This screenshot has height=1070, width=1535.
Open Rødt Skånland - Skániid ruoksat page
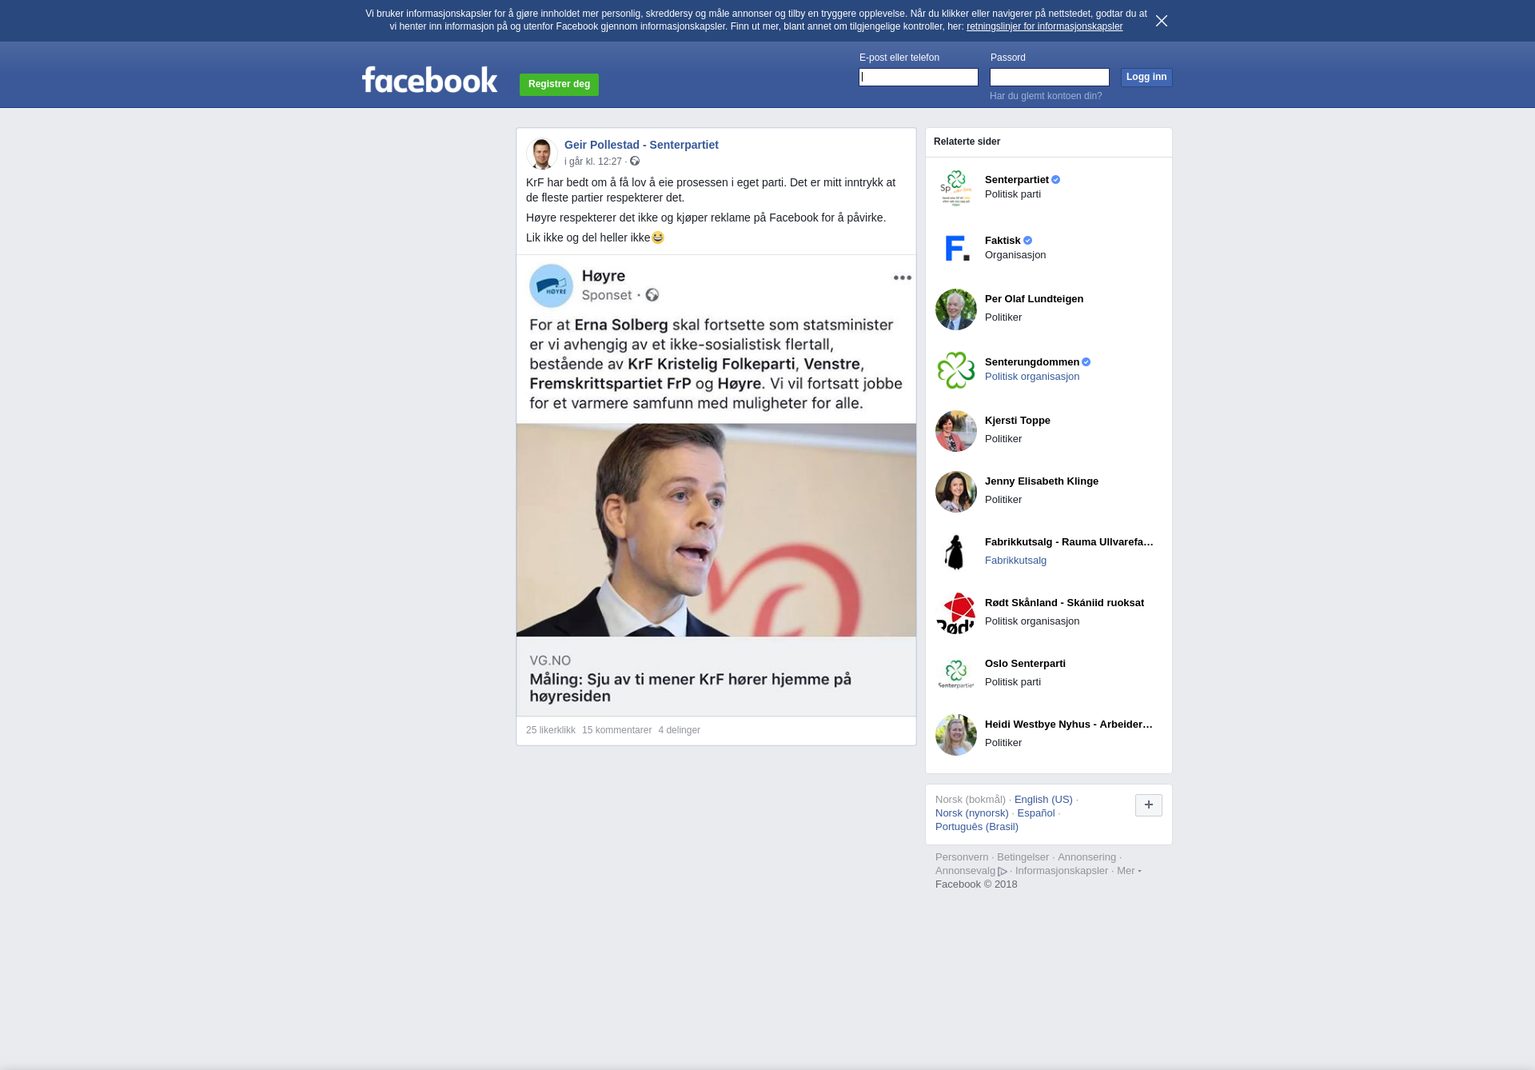(1064, 603)
